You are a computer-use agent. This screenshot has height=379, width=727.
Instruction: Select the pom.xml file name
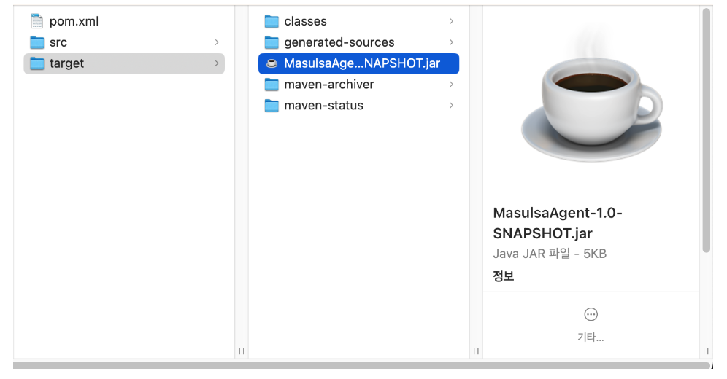pos(74,21)
